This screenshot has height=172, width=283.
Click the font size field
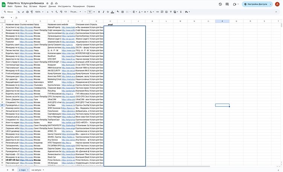click(x=90, y=12)
